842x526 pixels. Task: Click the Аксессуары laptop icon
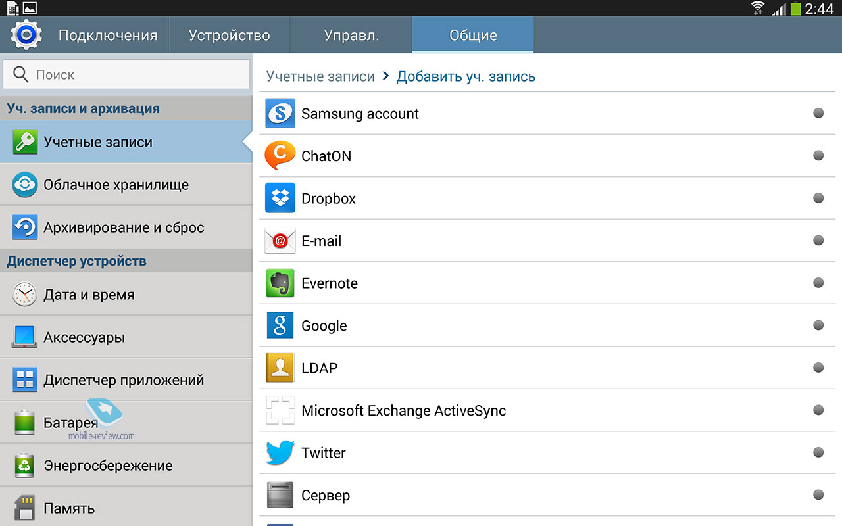(25, 337)
